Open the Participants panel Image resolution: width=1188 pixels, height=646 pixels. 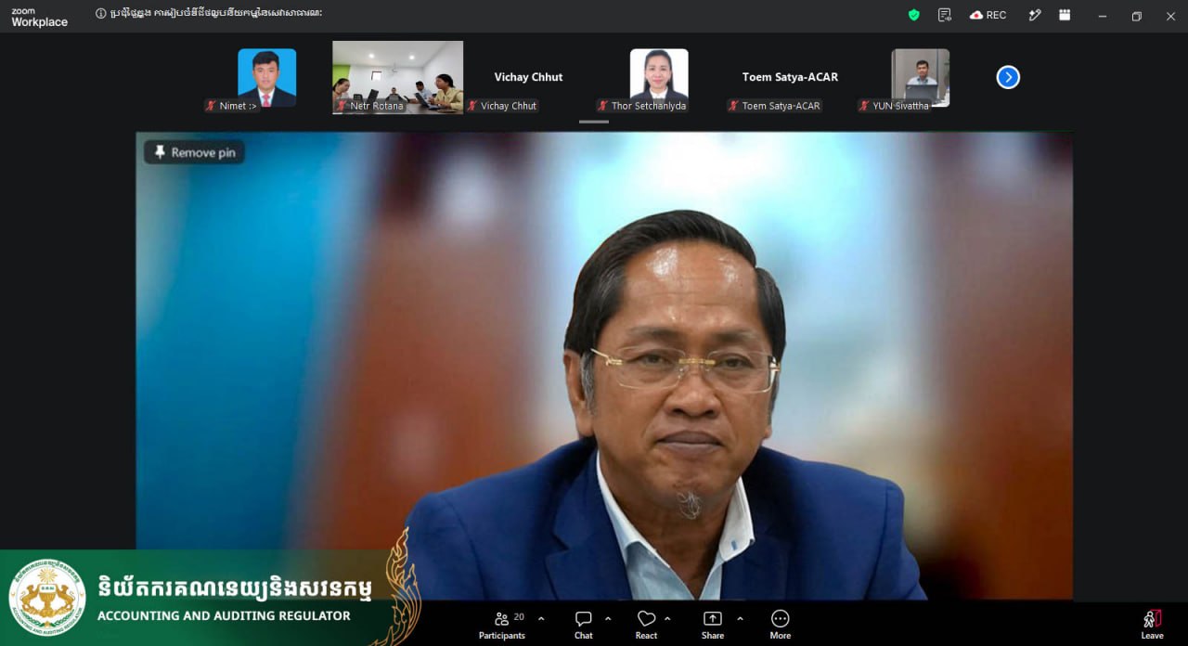click(502, 625)
